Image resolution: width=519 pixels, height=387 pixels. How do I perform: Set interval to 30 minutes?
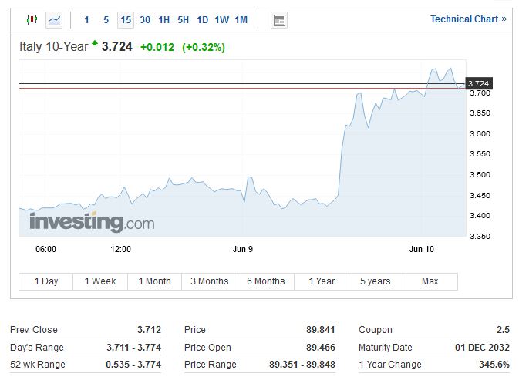[145, 20]
